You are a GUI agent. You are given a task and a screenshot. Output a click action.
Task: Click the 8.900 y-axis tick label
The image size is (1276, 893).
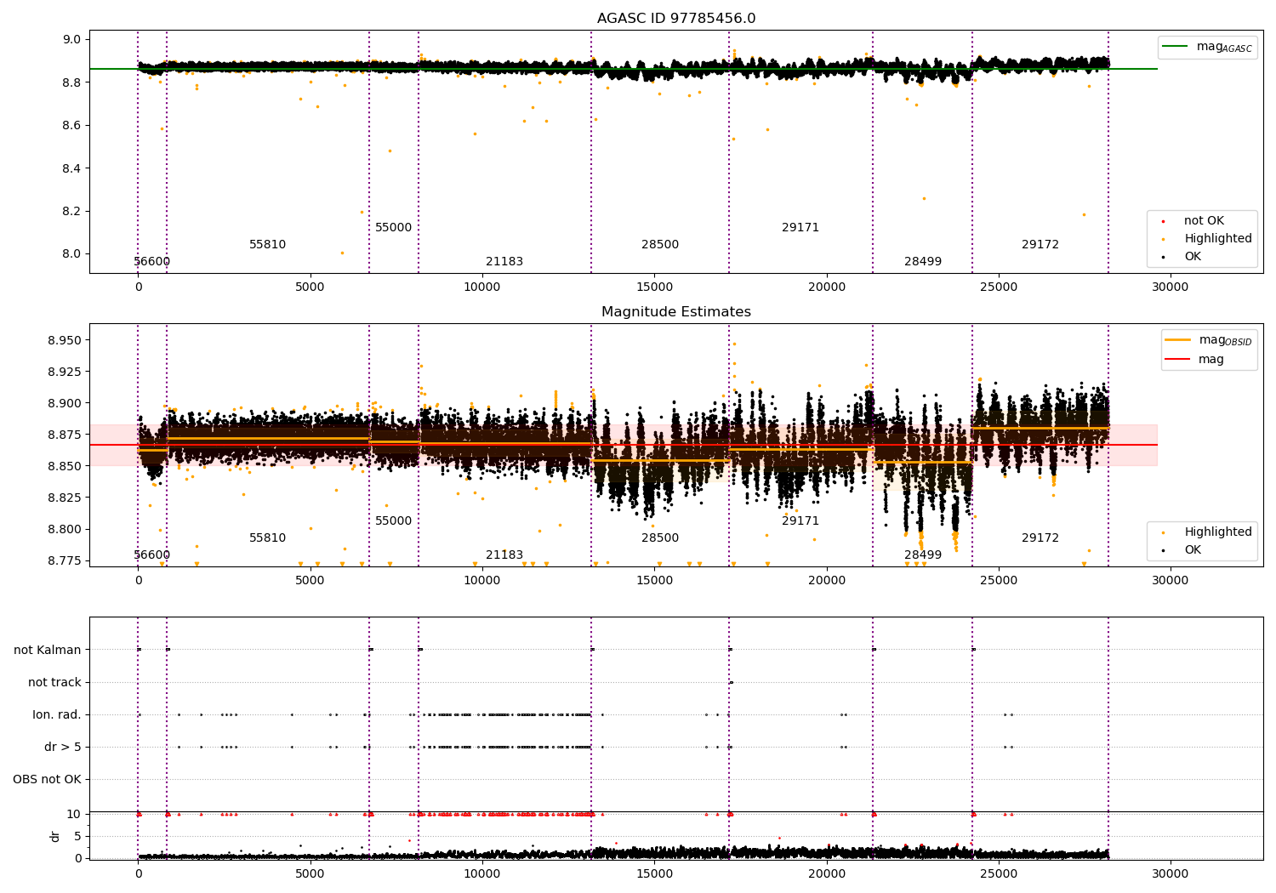coord(65,404)
